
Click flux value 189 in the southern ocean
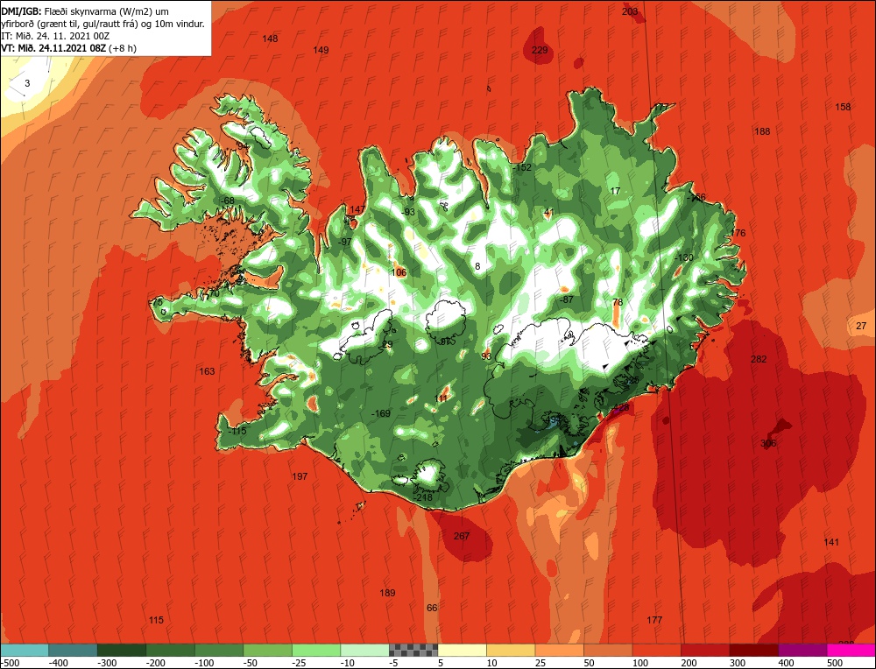pos(387,593)
